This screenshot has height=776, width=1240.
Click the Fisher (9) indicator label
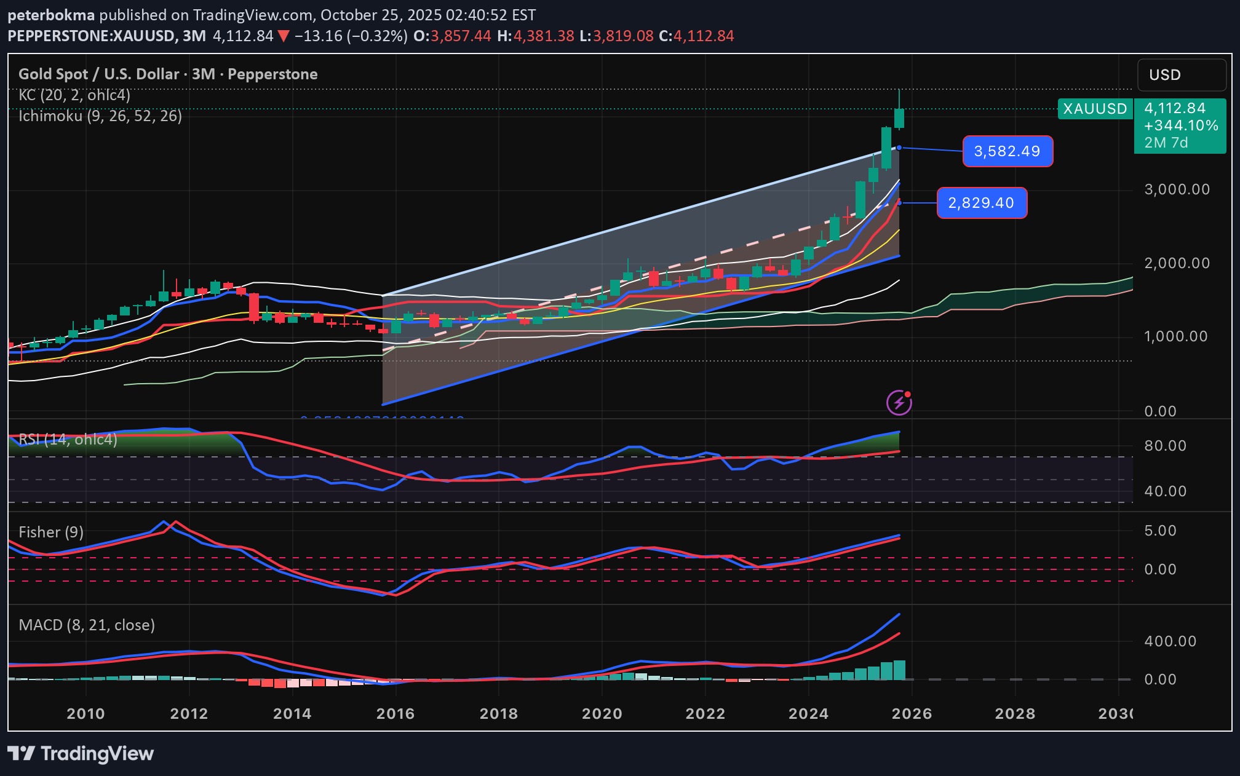tap(51, 532)
